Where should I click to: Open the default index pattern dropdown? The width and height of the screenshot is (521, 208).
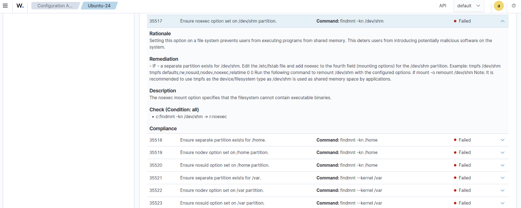[x=469, y=6]
